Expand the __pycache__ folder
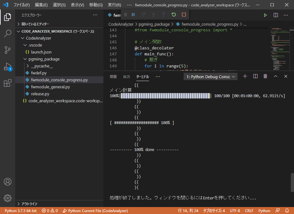 tap(59, 66)
